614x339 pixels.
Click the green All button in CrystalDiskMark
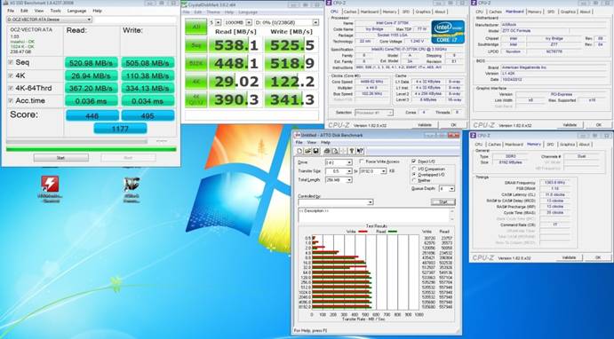195,27
